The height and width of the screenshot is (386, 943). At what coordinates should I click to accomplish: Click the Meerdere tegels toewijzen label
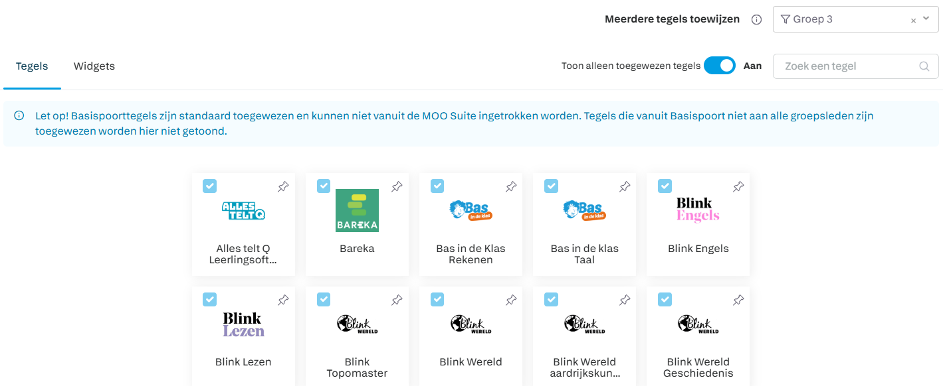click(x=672, y=19)
